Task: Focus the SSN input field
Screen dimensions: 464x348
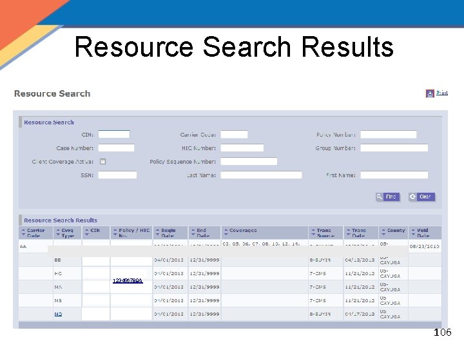Action: [x=117, y=175]
